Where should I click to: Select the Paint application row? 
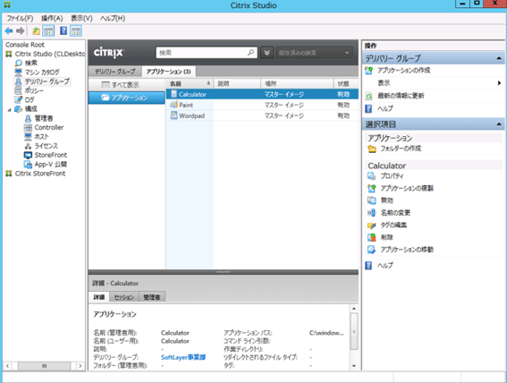point(262,105)
